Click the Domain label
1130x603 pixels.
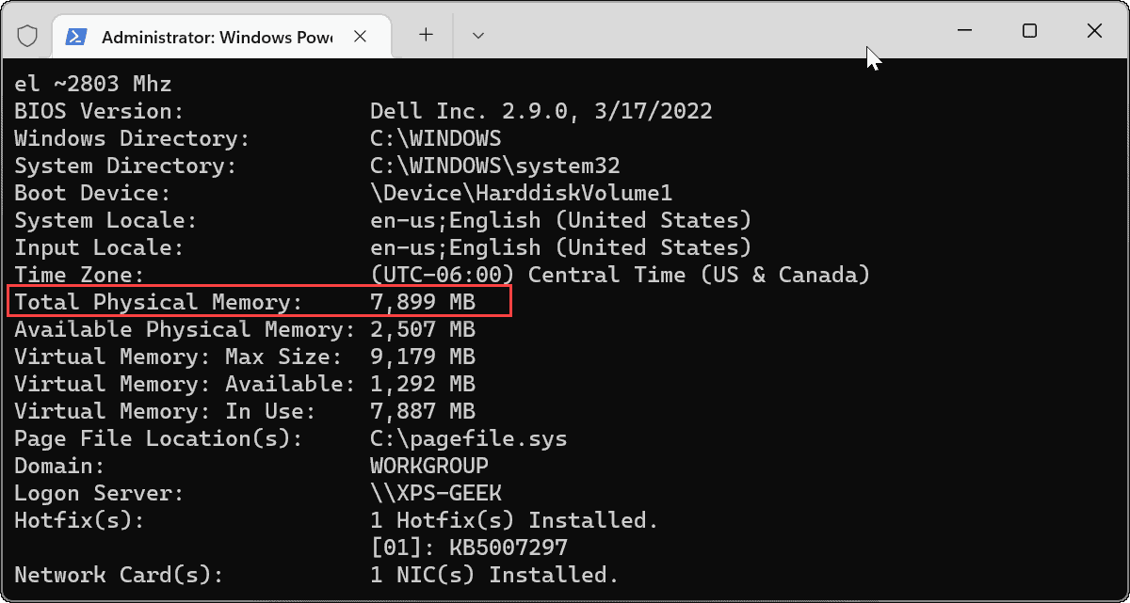(59, 466)
